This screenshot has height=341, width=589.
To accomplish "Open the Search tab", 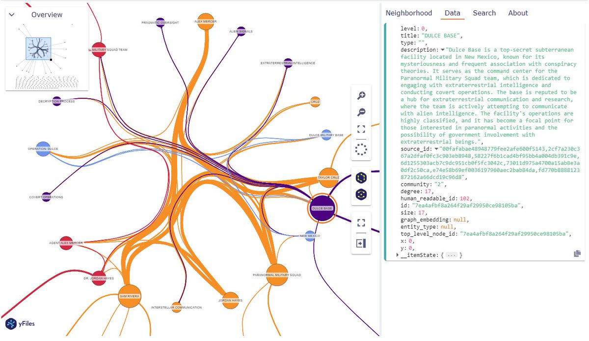I will [484, 13].
